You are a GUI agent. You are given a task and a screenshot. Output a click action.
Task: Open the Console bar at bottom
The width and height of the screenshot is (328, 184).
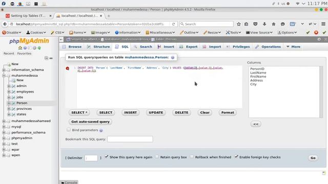tap(69, 182)
